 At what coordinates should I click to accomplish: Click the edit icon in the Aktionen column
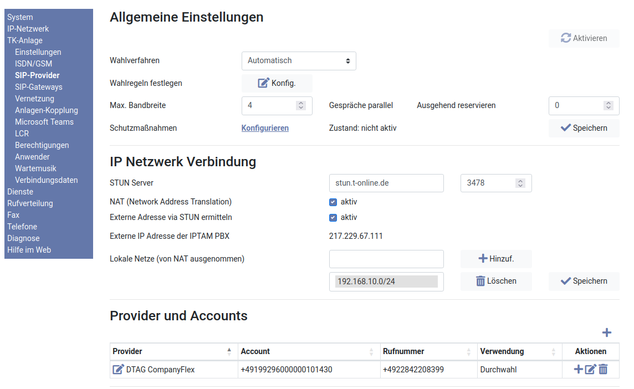590,369
